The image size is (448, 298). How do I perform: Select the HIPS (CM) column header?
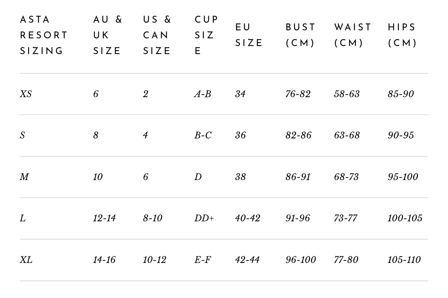(402, 35)
